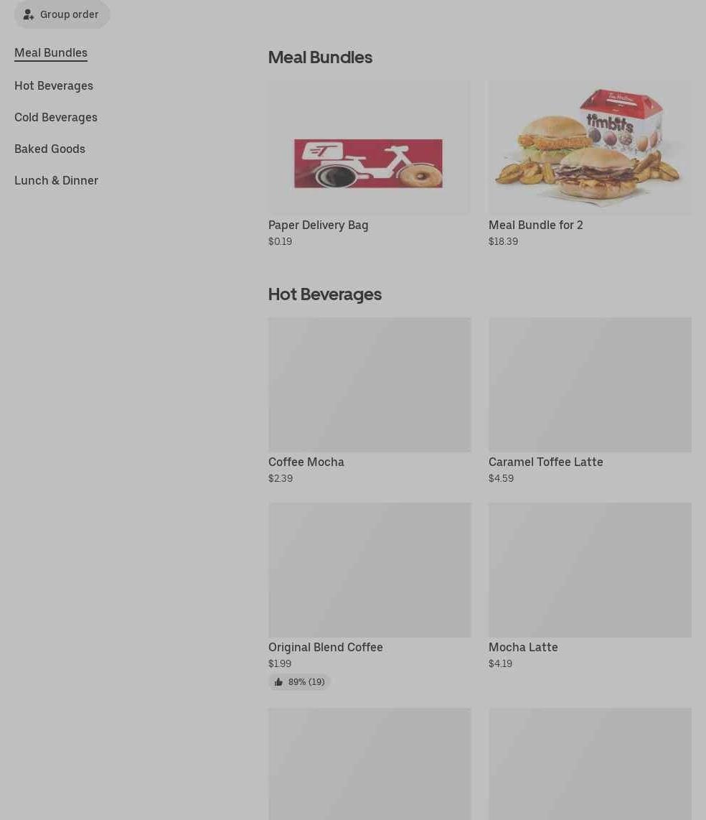Select the Coffee Mocha item name

click(306, 462)
